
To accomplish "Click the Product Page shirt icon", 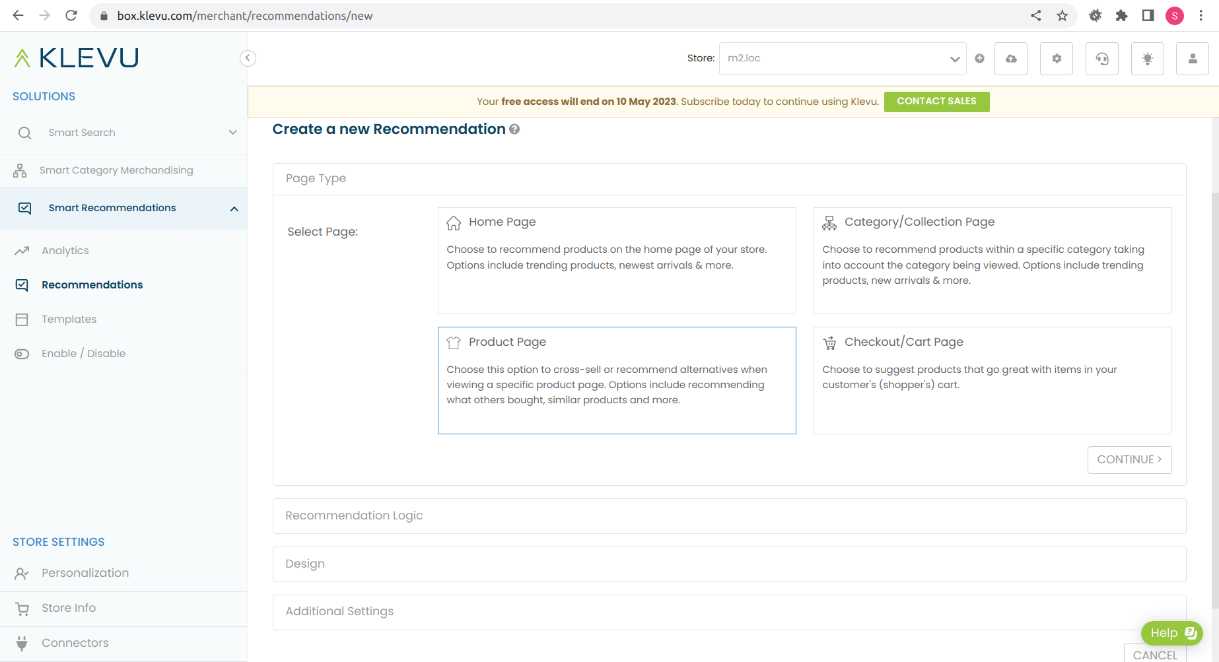I will tap(454, 343).
